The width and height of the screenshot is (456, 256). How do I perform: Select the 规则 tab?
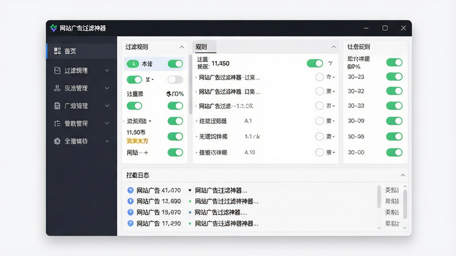[x=204, y=47]
